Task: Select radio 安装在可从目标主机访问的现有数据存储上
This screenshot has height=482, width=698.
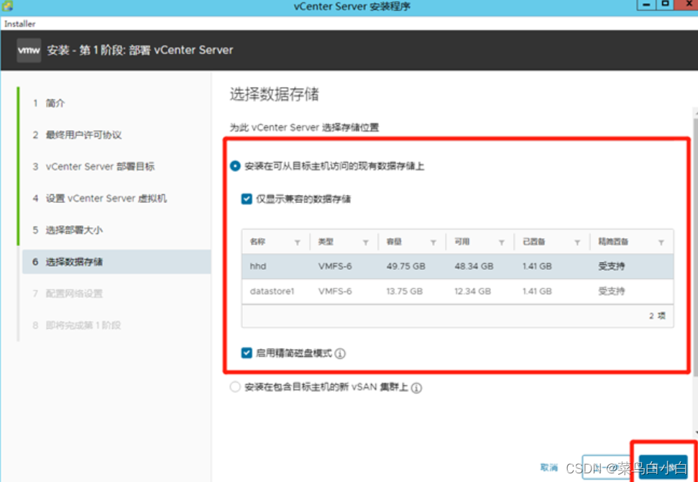Action: [x=235, y=166]
